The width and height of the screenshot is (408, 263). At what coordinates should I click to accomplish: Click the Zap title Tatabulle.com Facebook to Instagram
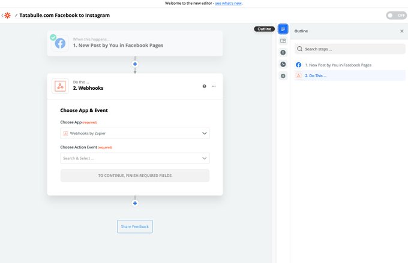tap(65, 16)
